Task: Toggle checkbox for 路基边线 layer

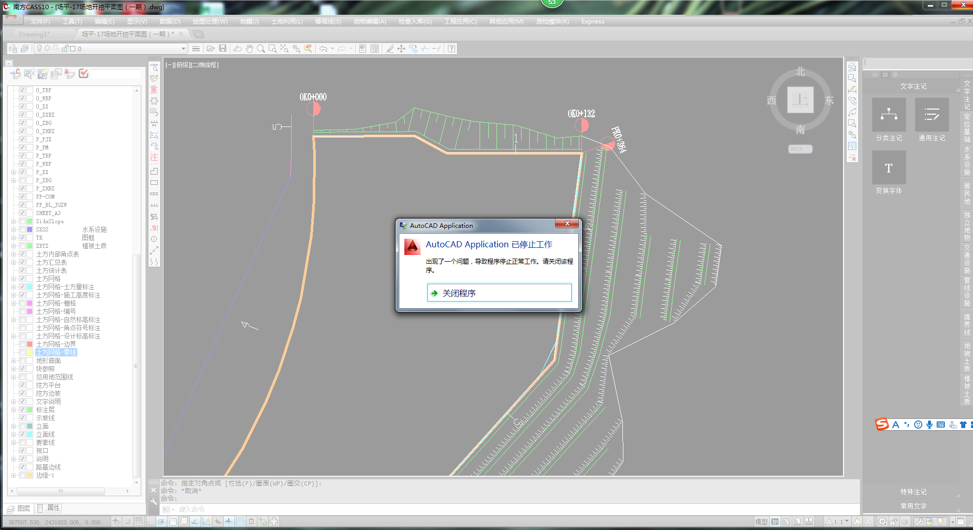Action: 22,467
